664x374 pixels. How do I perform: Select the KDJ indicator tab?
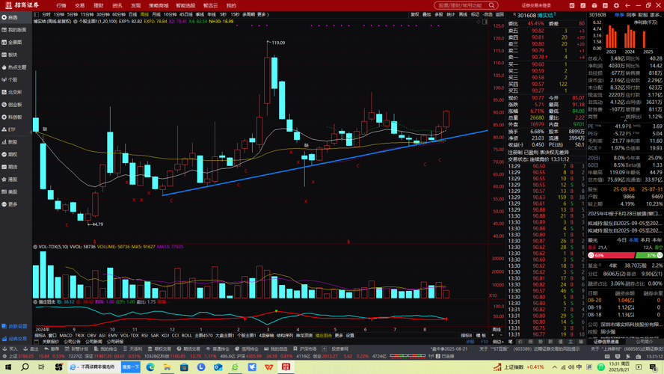(x=165, y=335)
